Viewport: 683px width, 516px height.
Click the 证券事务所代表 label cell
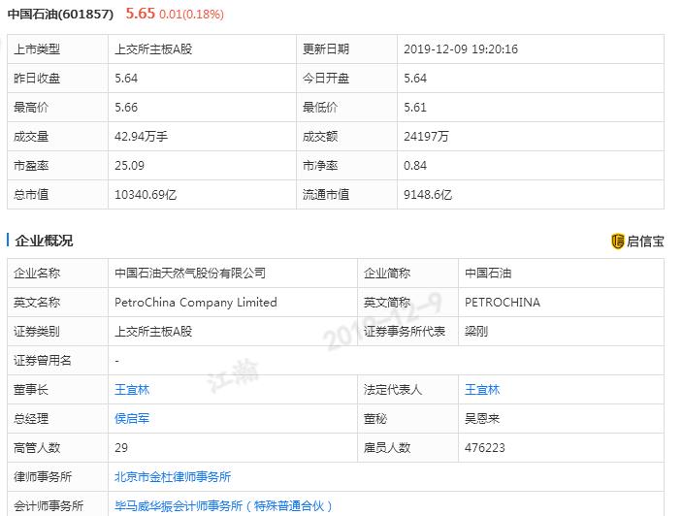coord(407,332)
